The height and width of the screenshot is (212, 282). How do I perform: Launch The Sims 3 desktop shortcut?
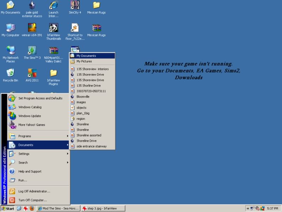pyautogui.click(x=32, y=53)
